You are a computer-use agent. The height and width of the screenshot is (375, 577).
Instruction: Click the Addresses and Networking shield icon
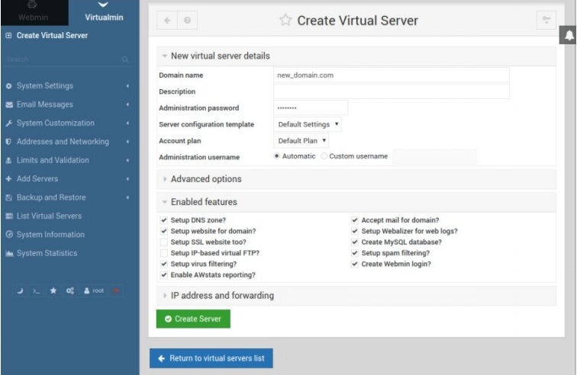coord(8,142)
